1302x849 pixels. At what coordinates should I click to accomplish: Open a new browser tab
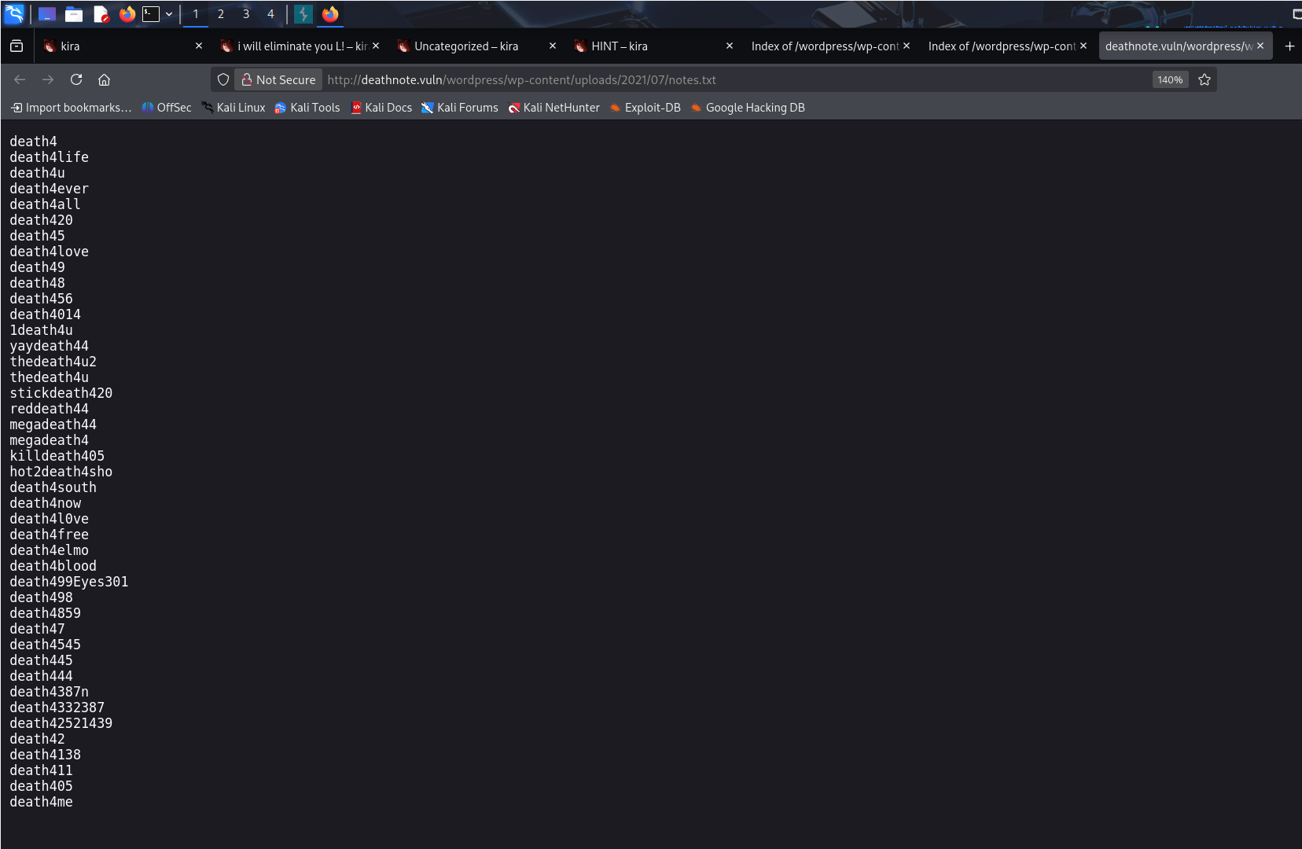tap(1289, 46)
